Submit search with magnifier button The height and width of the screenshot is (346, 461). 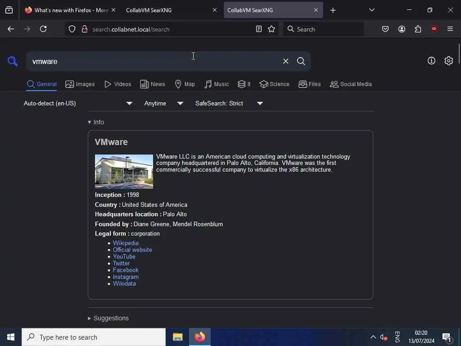(x=301, y=61)
